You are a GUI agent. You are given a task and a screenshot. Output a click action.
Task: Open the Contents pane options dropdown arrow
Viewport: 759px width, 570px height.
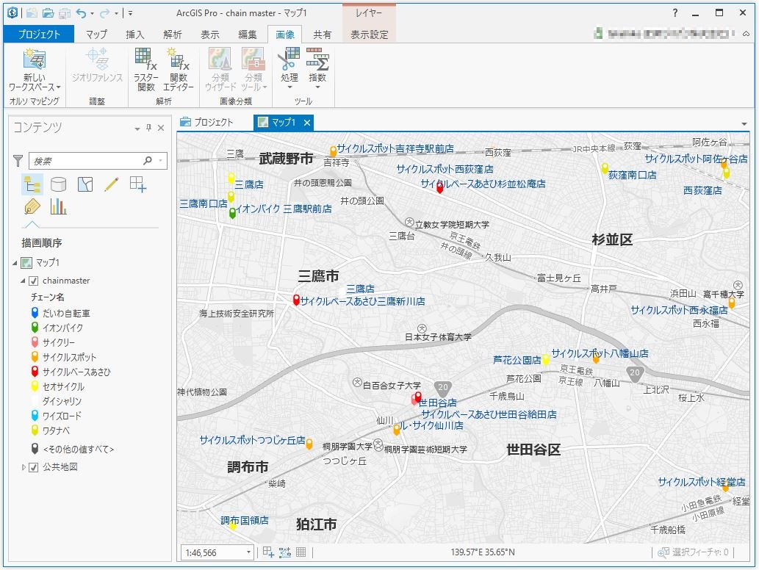[x=137, y=129]
